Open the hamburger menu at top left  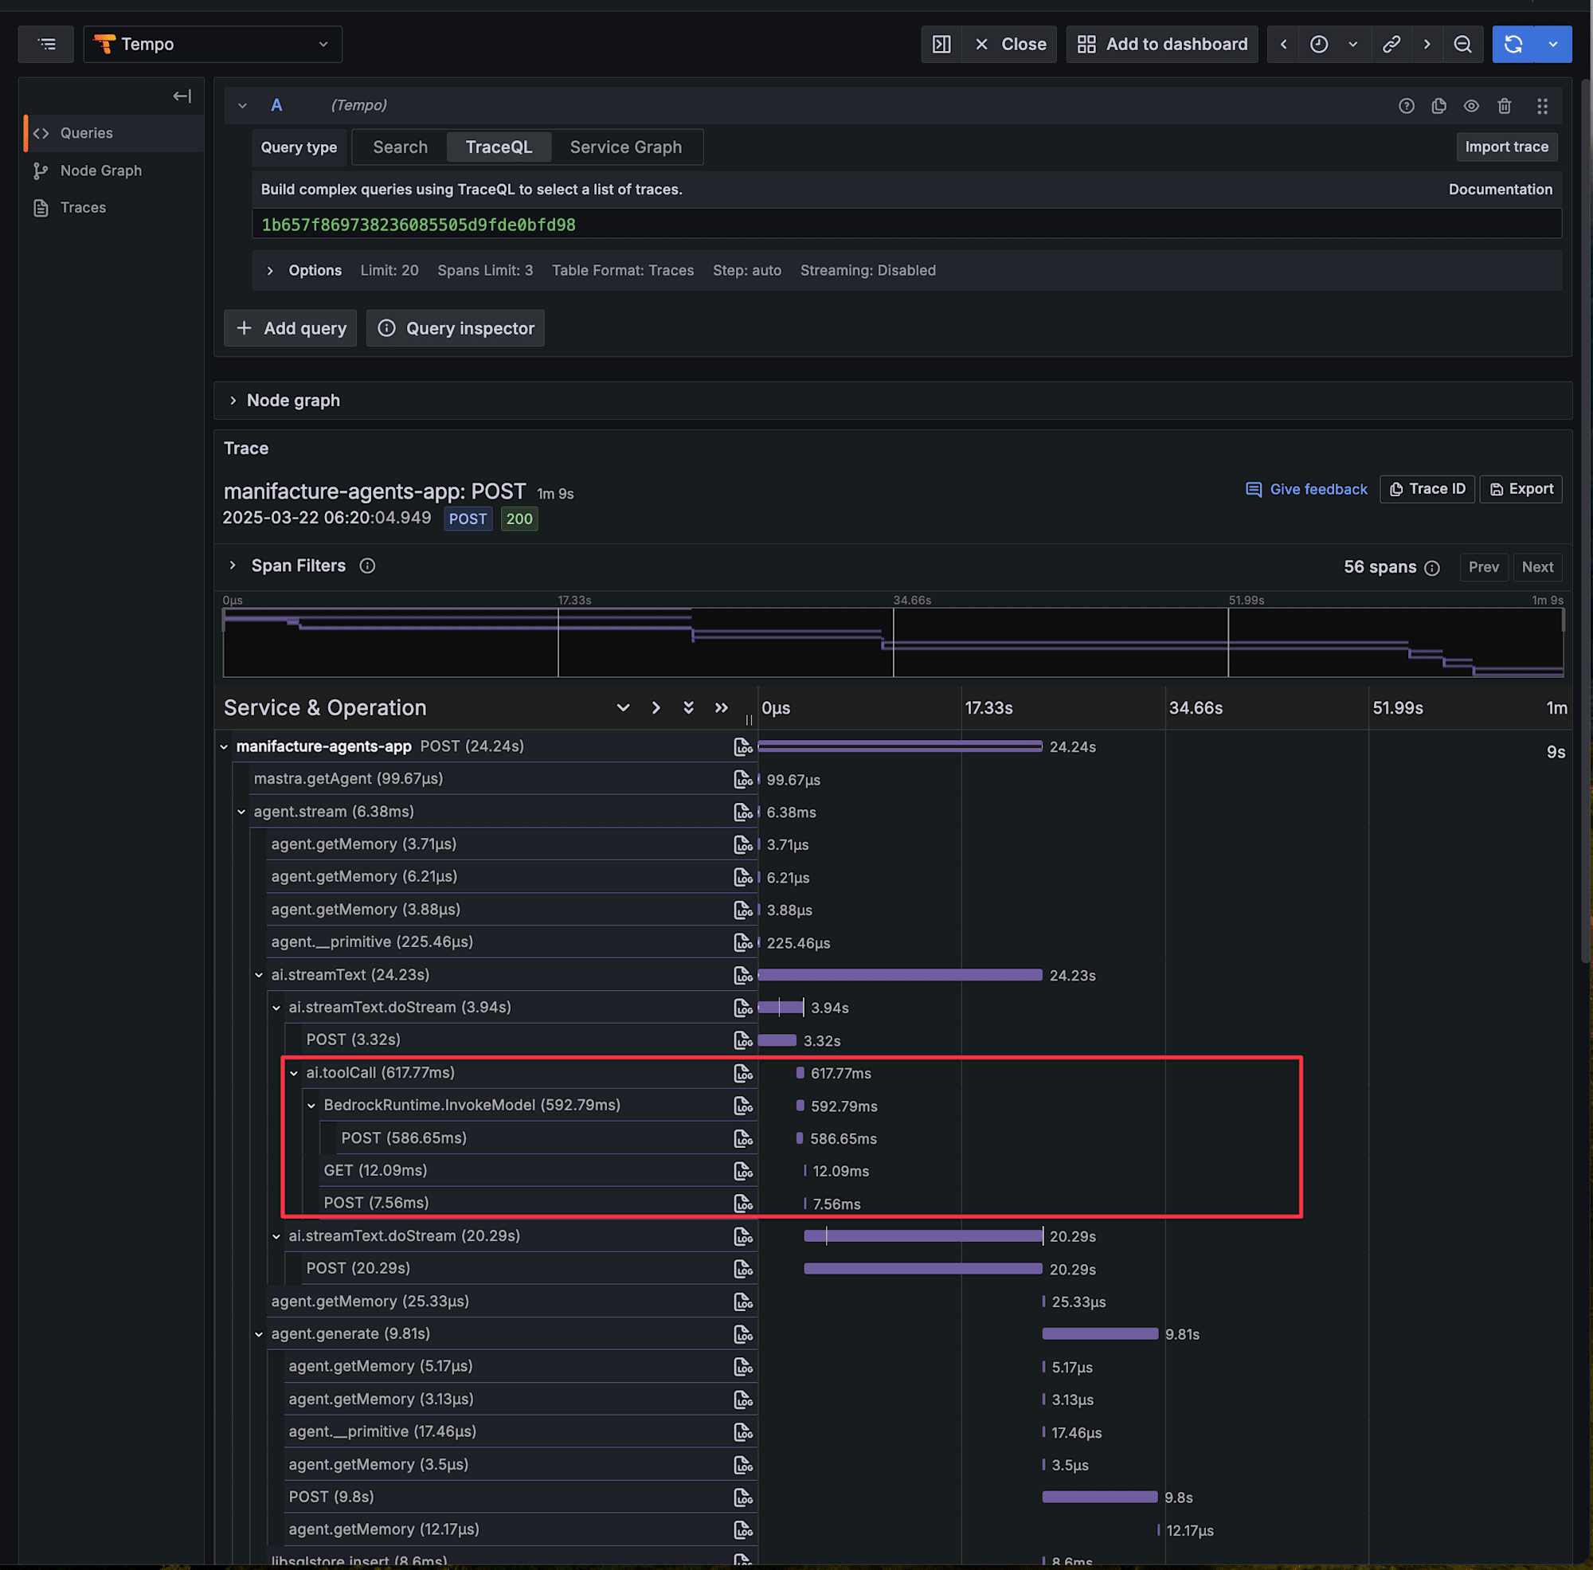tap(46, 45)
